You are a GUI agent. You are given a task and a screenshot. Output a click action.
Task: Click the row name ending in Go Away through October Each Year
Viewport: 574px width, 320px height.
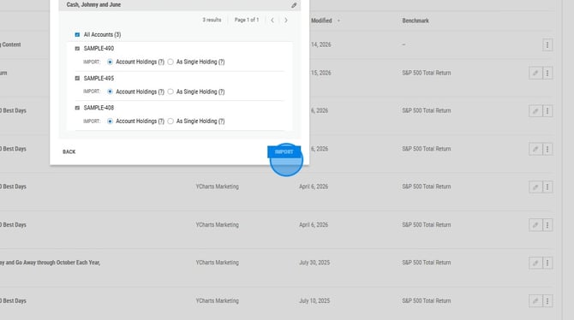coord(51,263)
